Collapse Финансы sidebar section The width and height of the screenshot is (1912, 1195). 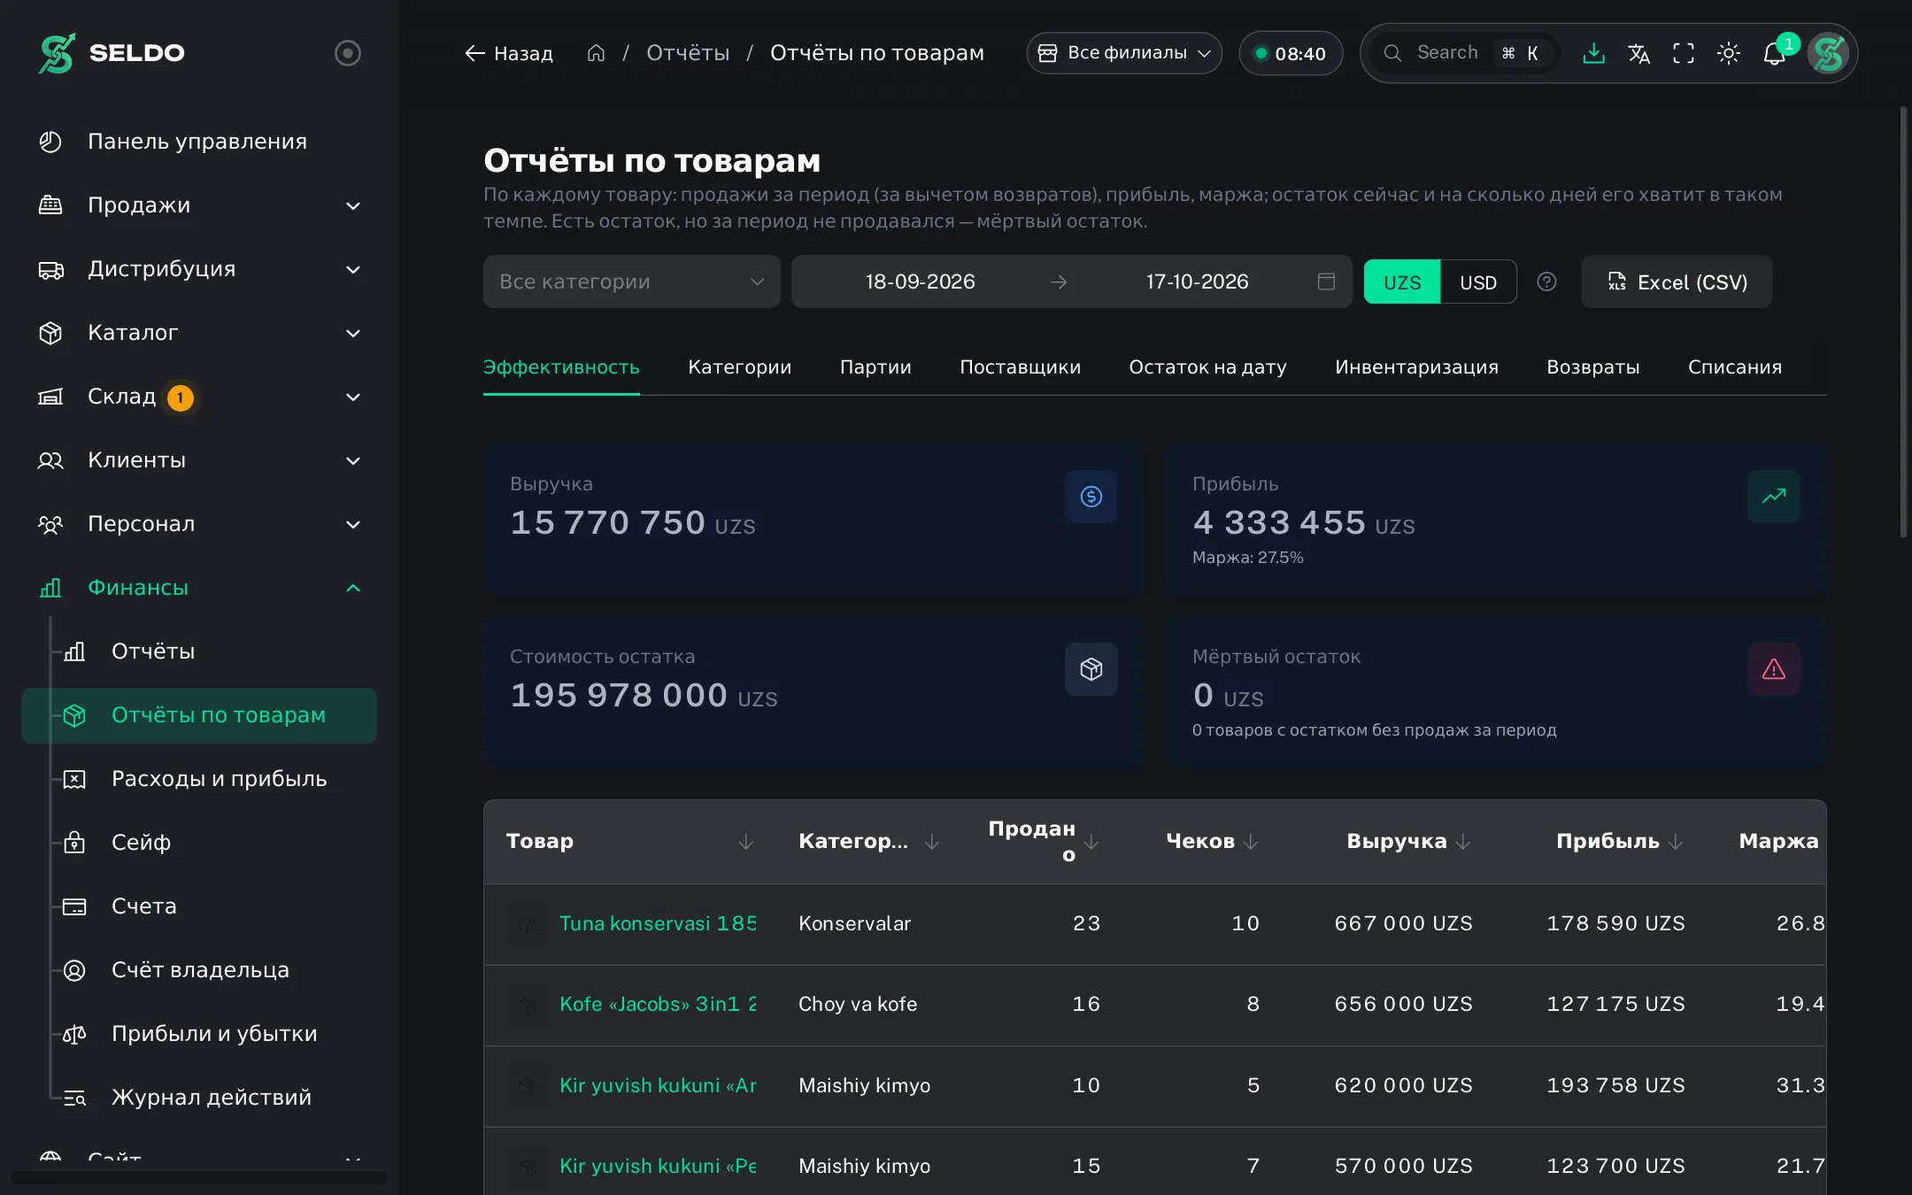tap(199, 588)
